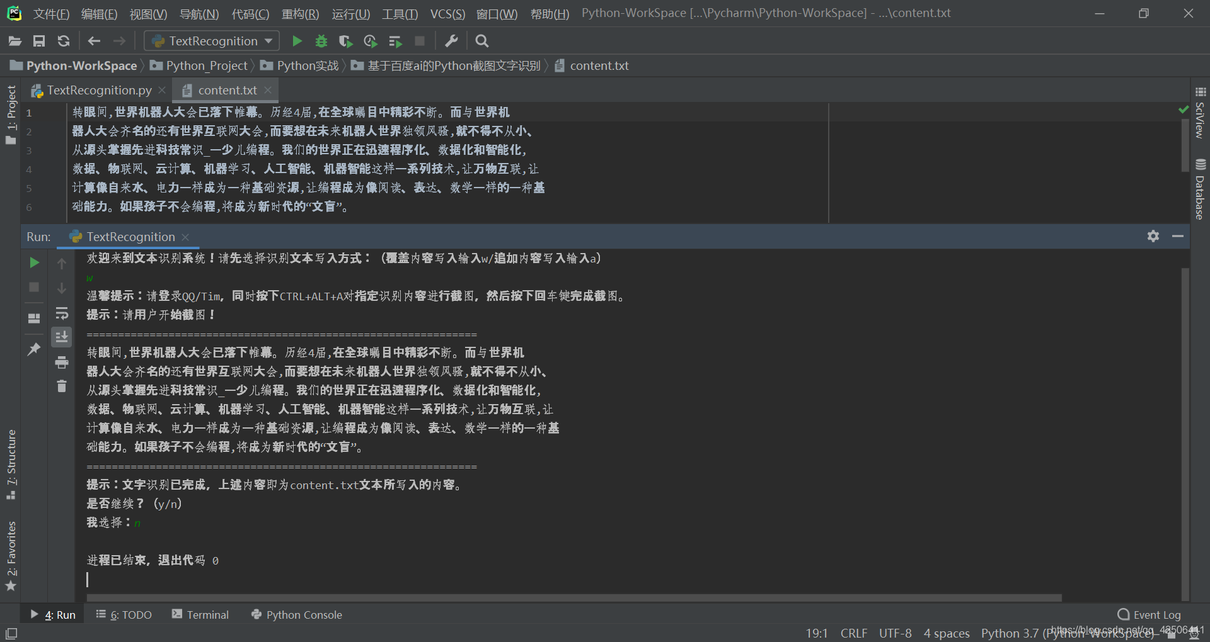Close the TextRecognition.py editor tab
Viewport: 1210px width, 642px height.
click(162, 90)
